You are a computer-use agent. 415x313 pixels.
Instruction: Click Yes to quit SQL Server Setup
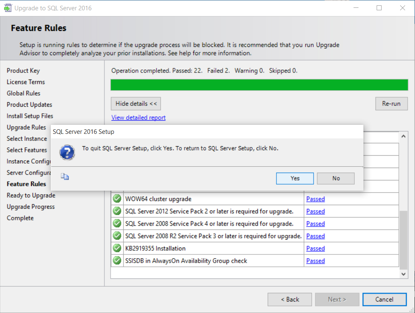click(295, 178)
